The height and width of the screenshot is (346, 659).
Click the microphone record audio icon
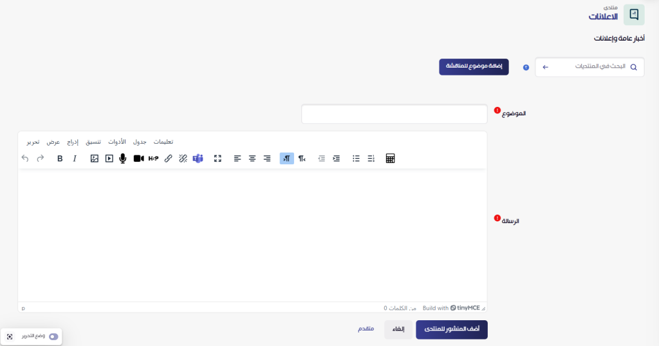point(123,159)
